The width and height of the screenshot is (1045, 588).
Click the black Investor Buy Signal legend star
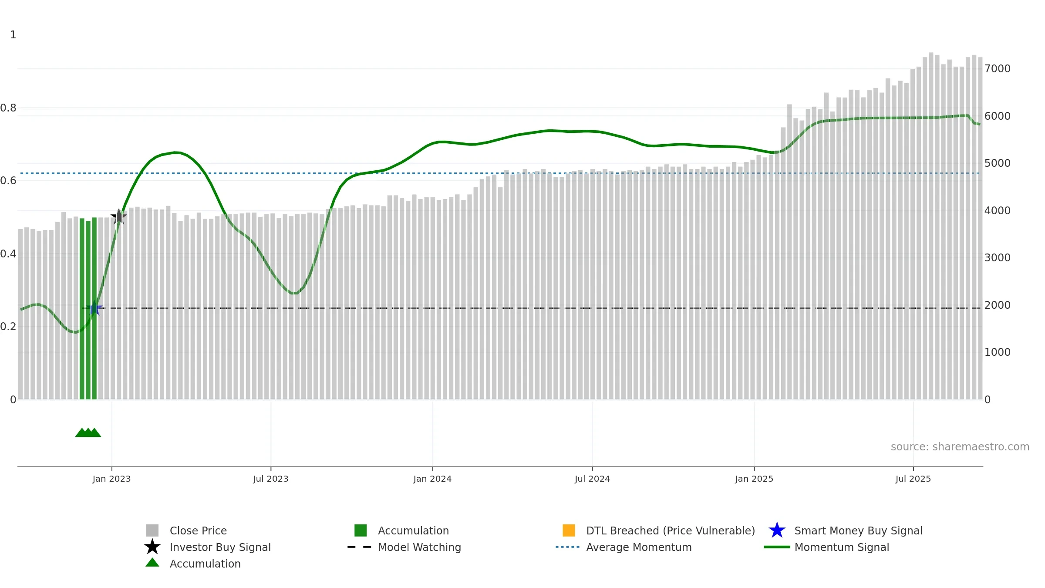tap(152, 547)
